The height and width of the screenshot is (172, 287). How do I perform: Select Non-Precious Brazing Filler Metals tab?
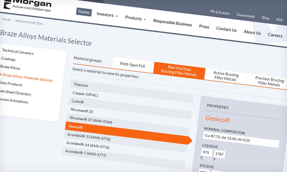[179, 71]
